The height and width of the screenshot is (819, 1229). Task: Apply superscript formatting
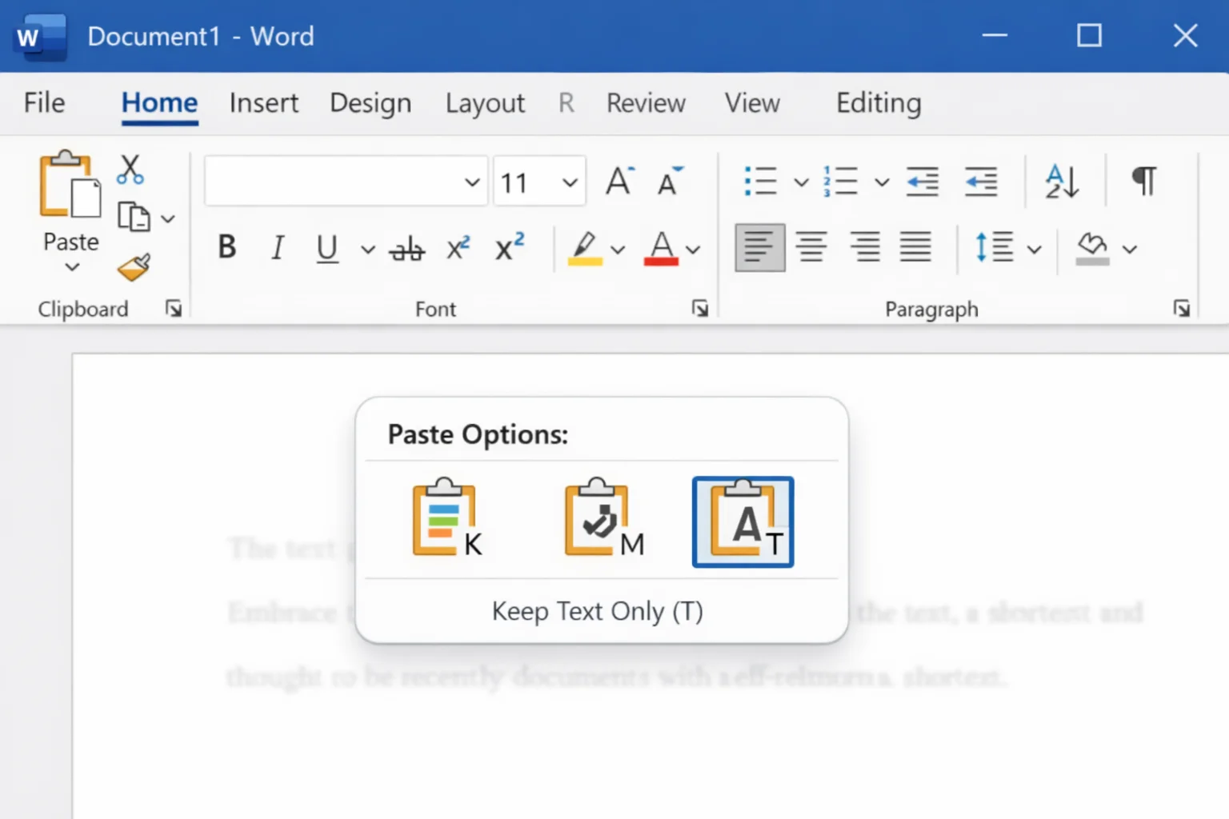pos(510,247)
